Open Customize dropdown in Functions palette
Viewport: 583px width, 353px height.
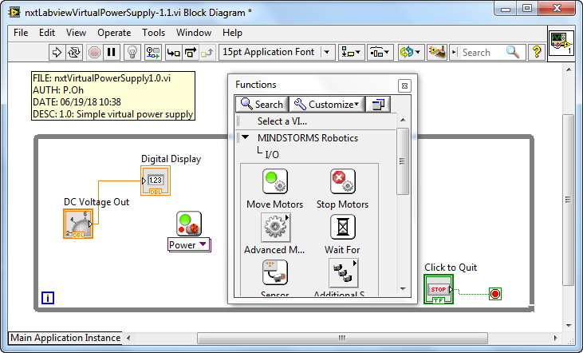click(x=327, y=105)
